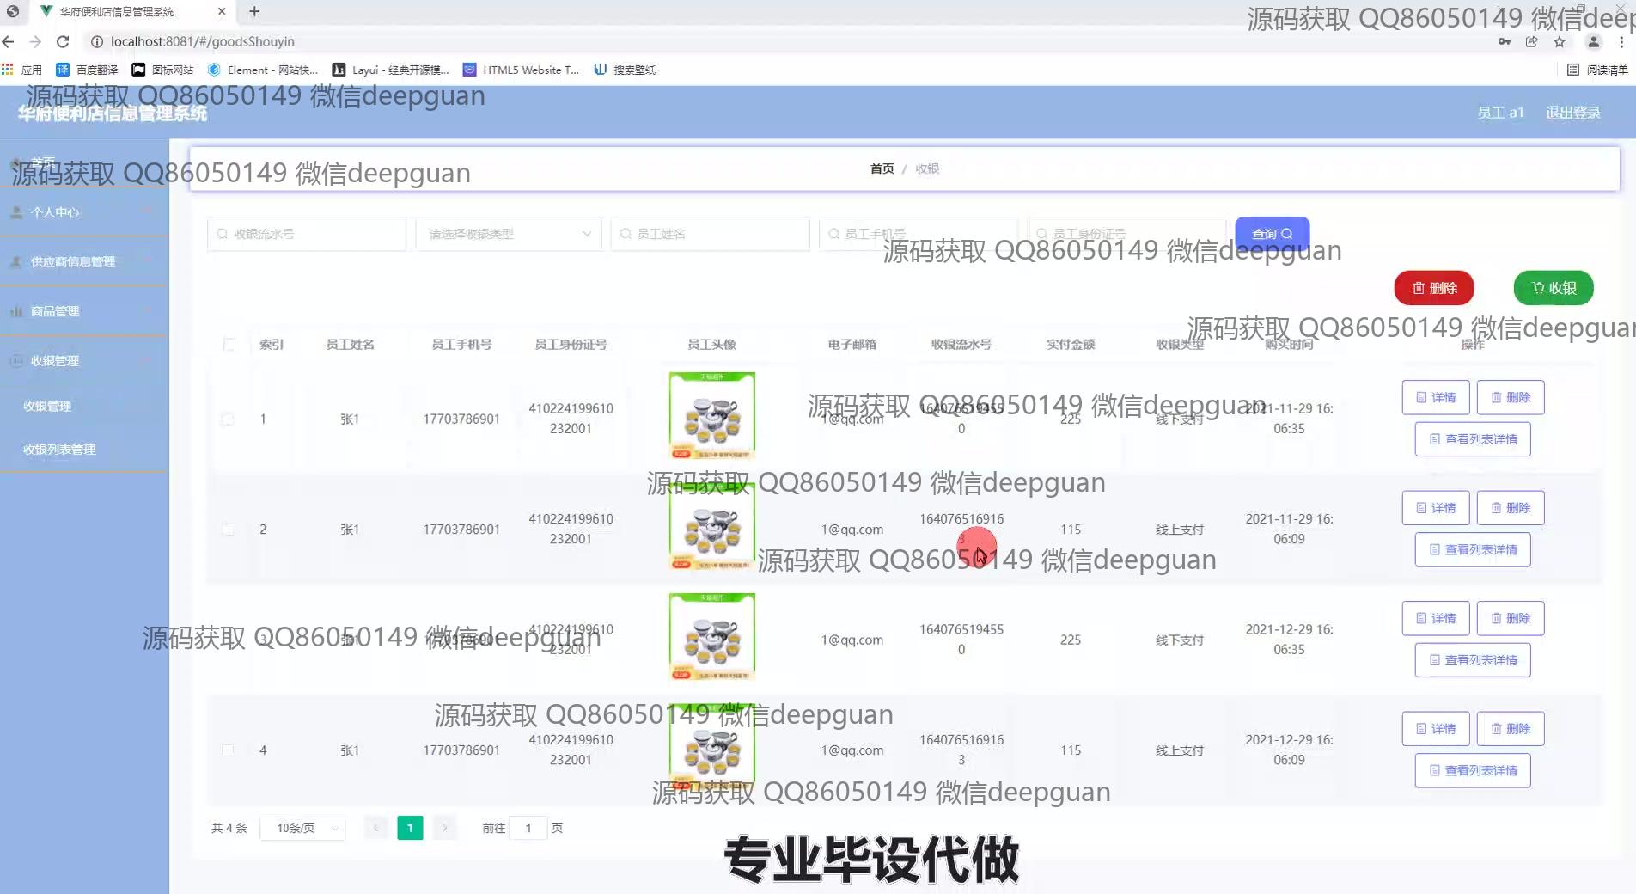The width and height of the screenshot is (1636, 894).
Task: Open 收银列表管理 in the sidebar
Action: click(59, 450)
